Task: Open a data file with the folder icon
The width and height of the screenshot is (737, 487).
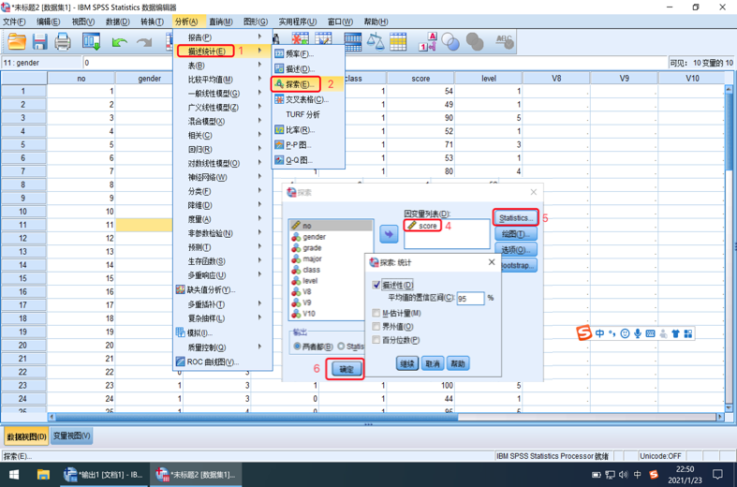Action: click(17, 42)
